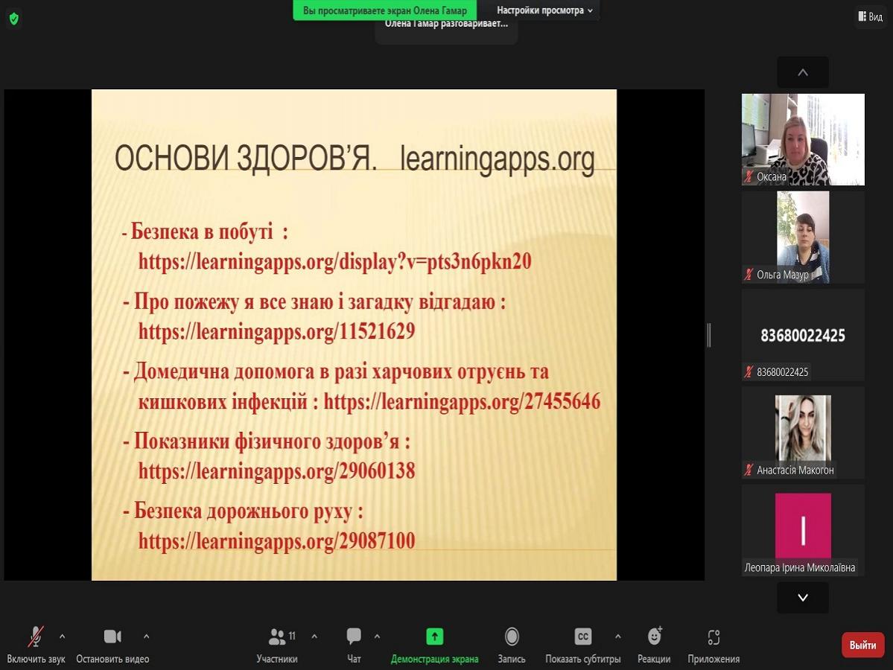Stop video with the camera icon
Screen dimensions: 893x670
tap(112, 636)
